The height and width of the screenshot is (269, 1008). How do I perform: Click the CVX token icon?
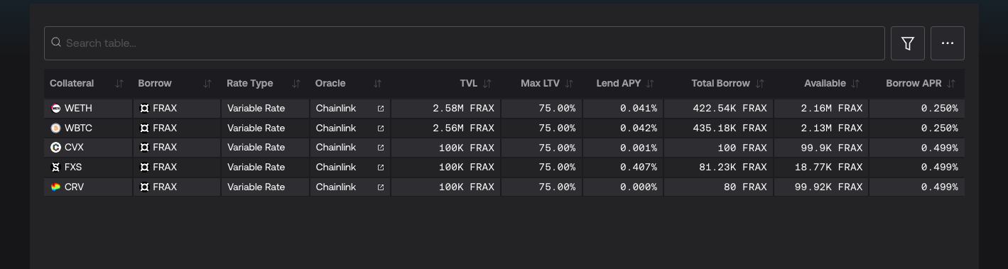point(56,148)
